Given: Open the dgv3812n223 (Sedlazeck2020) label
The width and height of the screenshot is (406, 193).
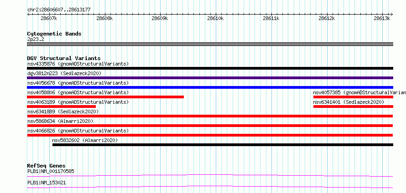Looking at the screenshot, I should pyautogui.click(x=64, y=73).
